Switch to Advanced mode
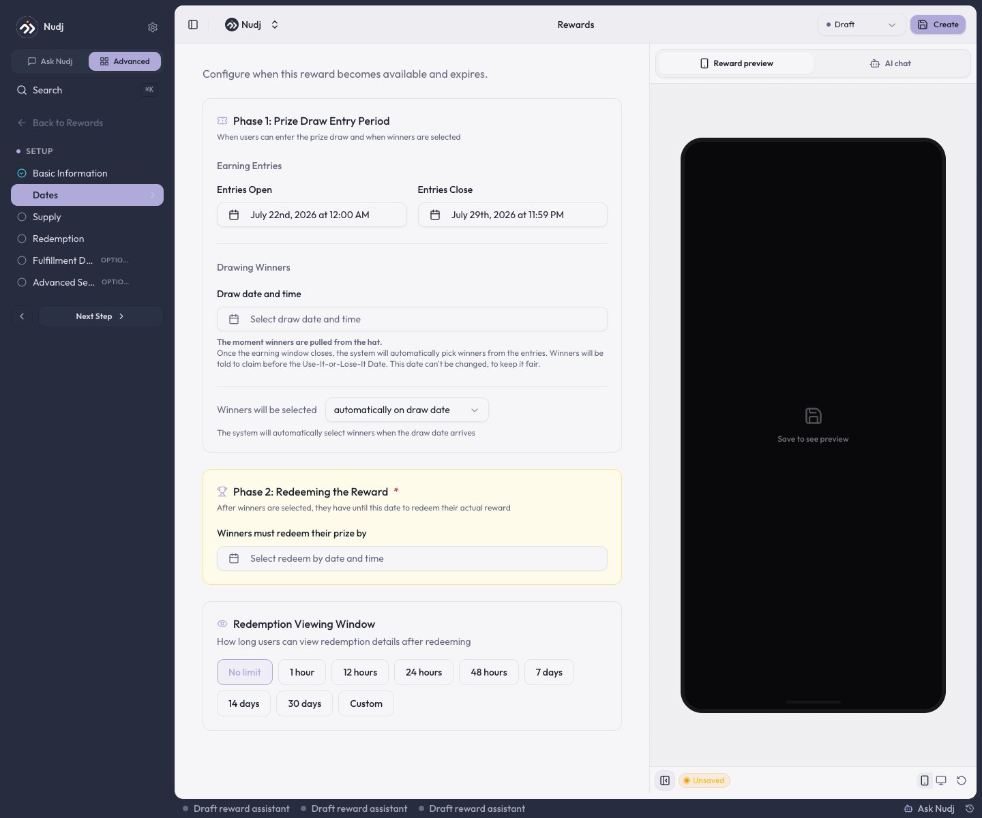Viewport: 982px width, 818px height. click(125, 61)
